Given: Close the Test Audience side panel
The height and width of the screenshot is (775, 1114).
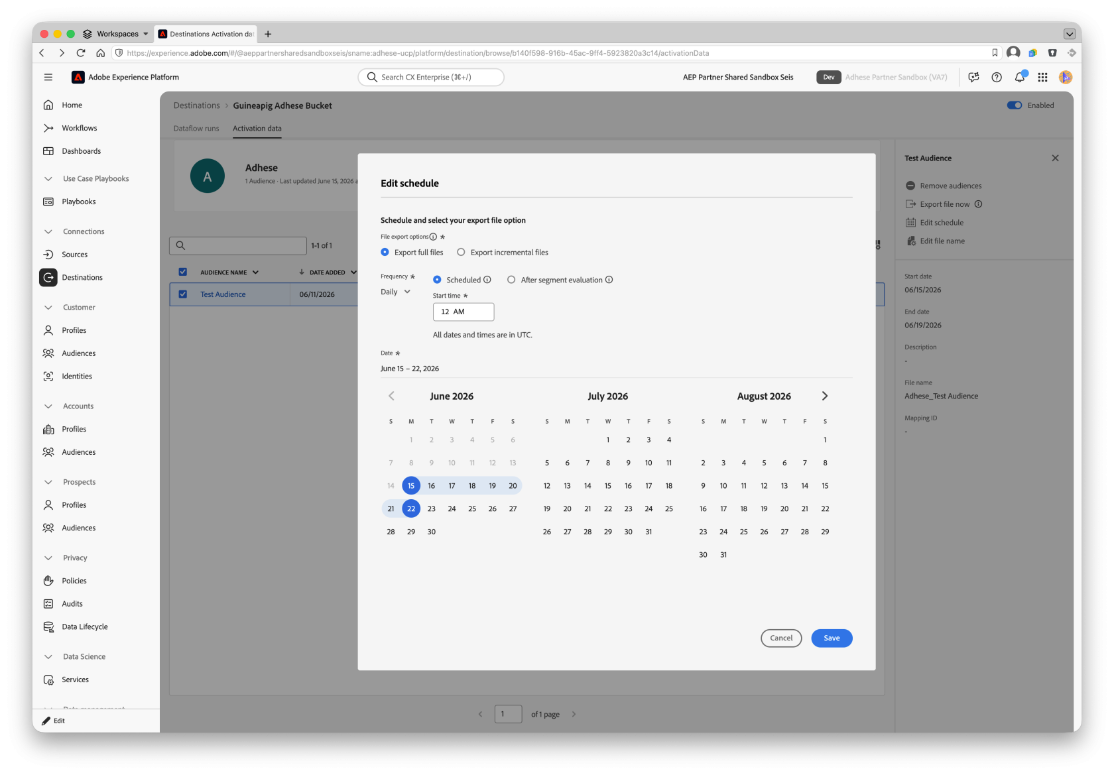Looking at the screenshot, I should coord(1055,158).
